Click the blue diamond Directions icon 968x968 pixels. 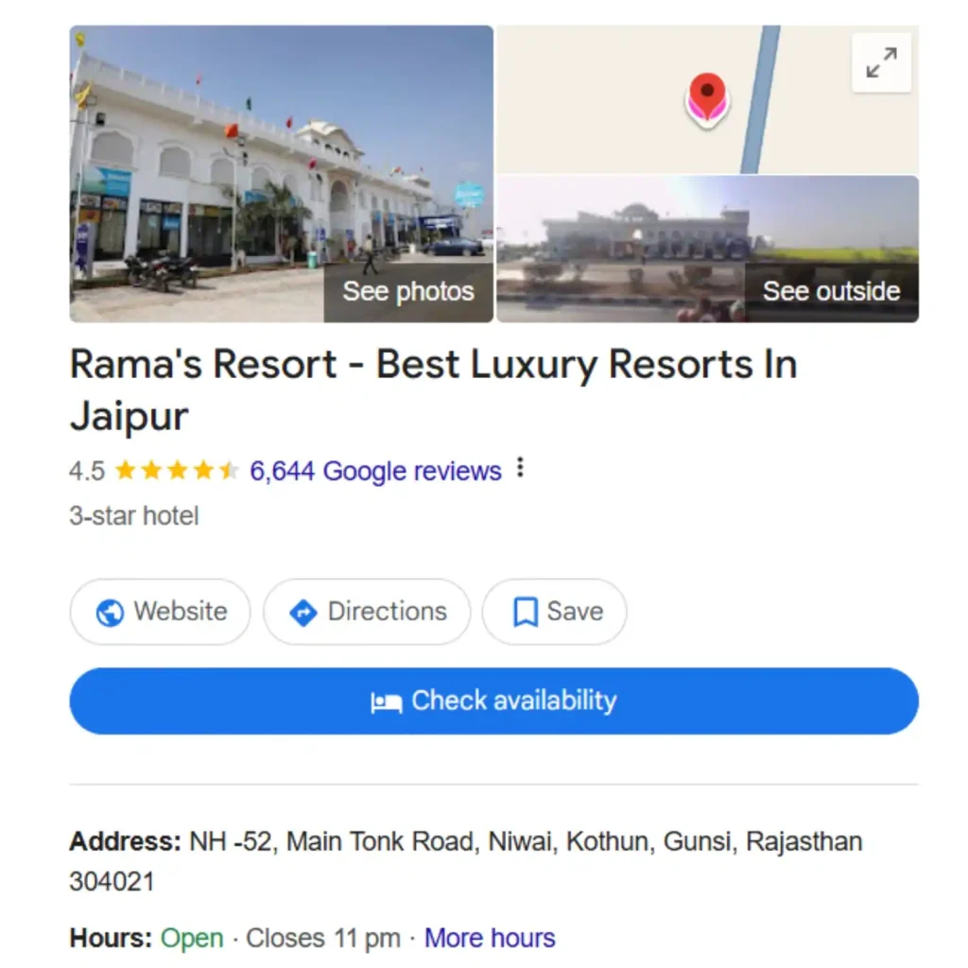[303, 613]
